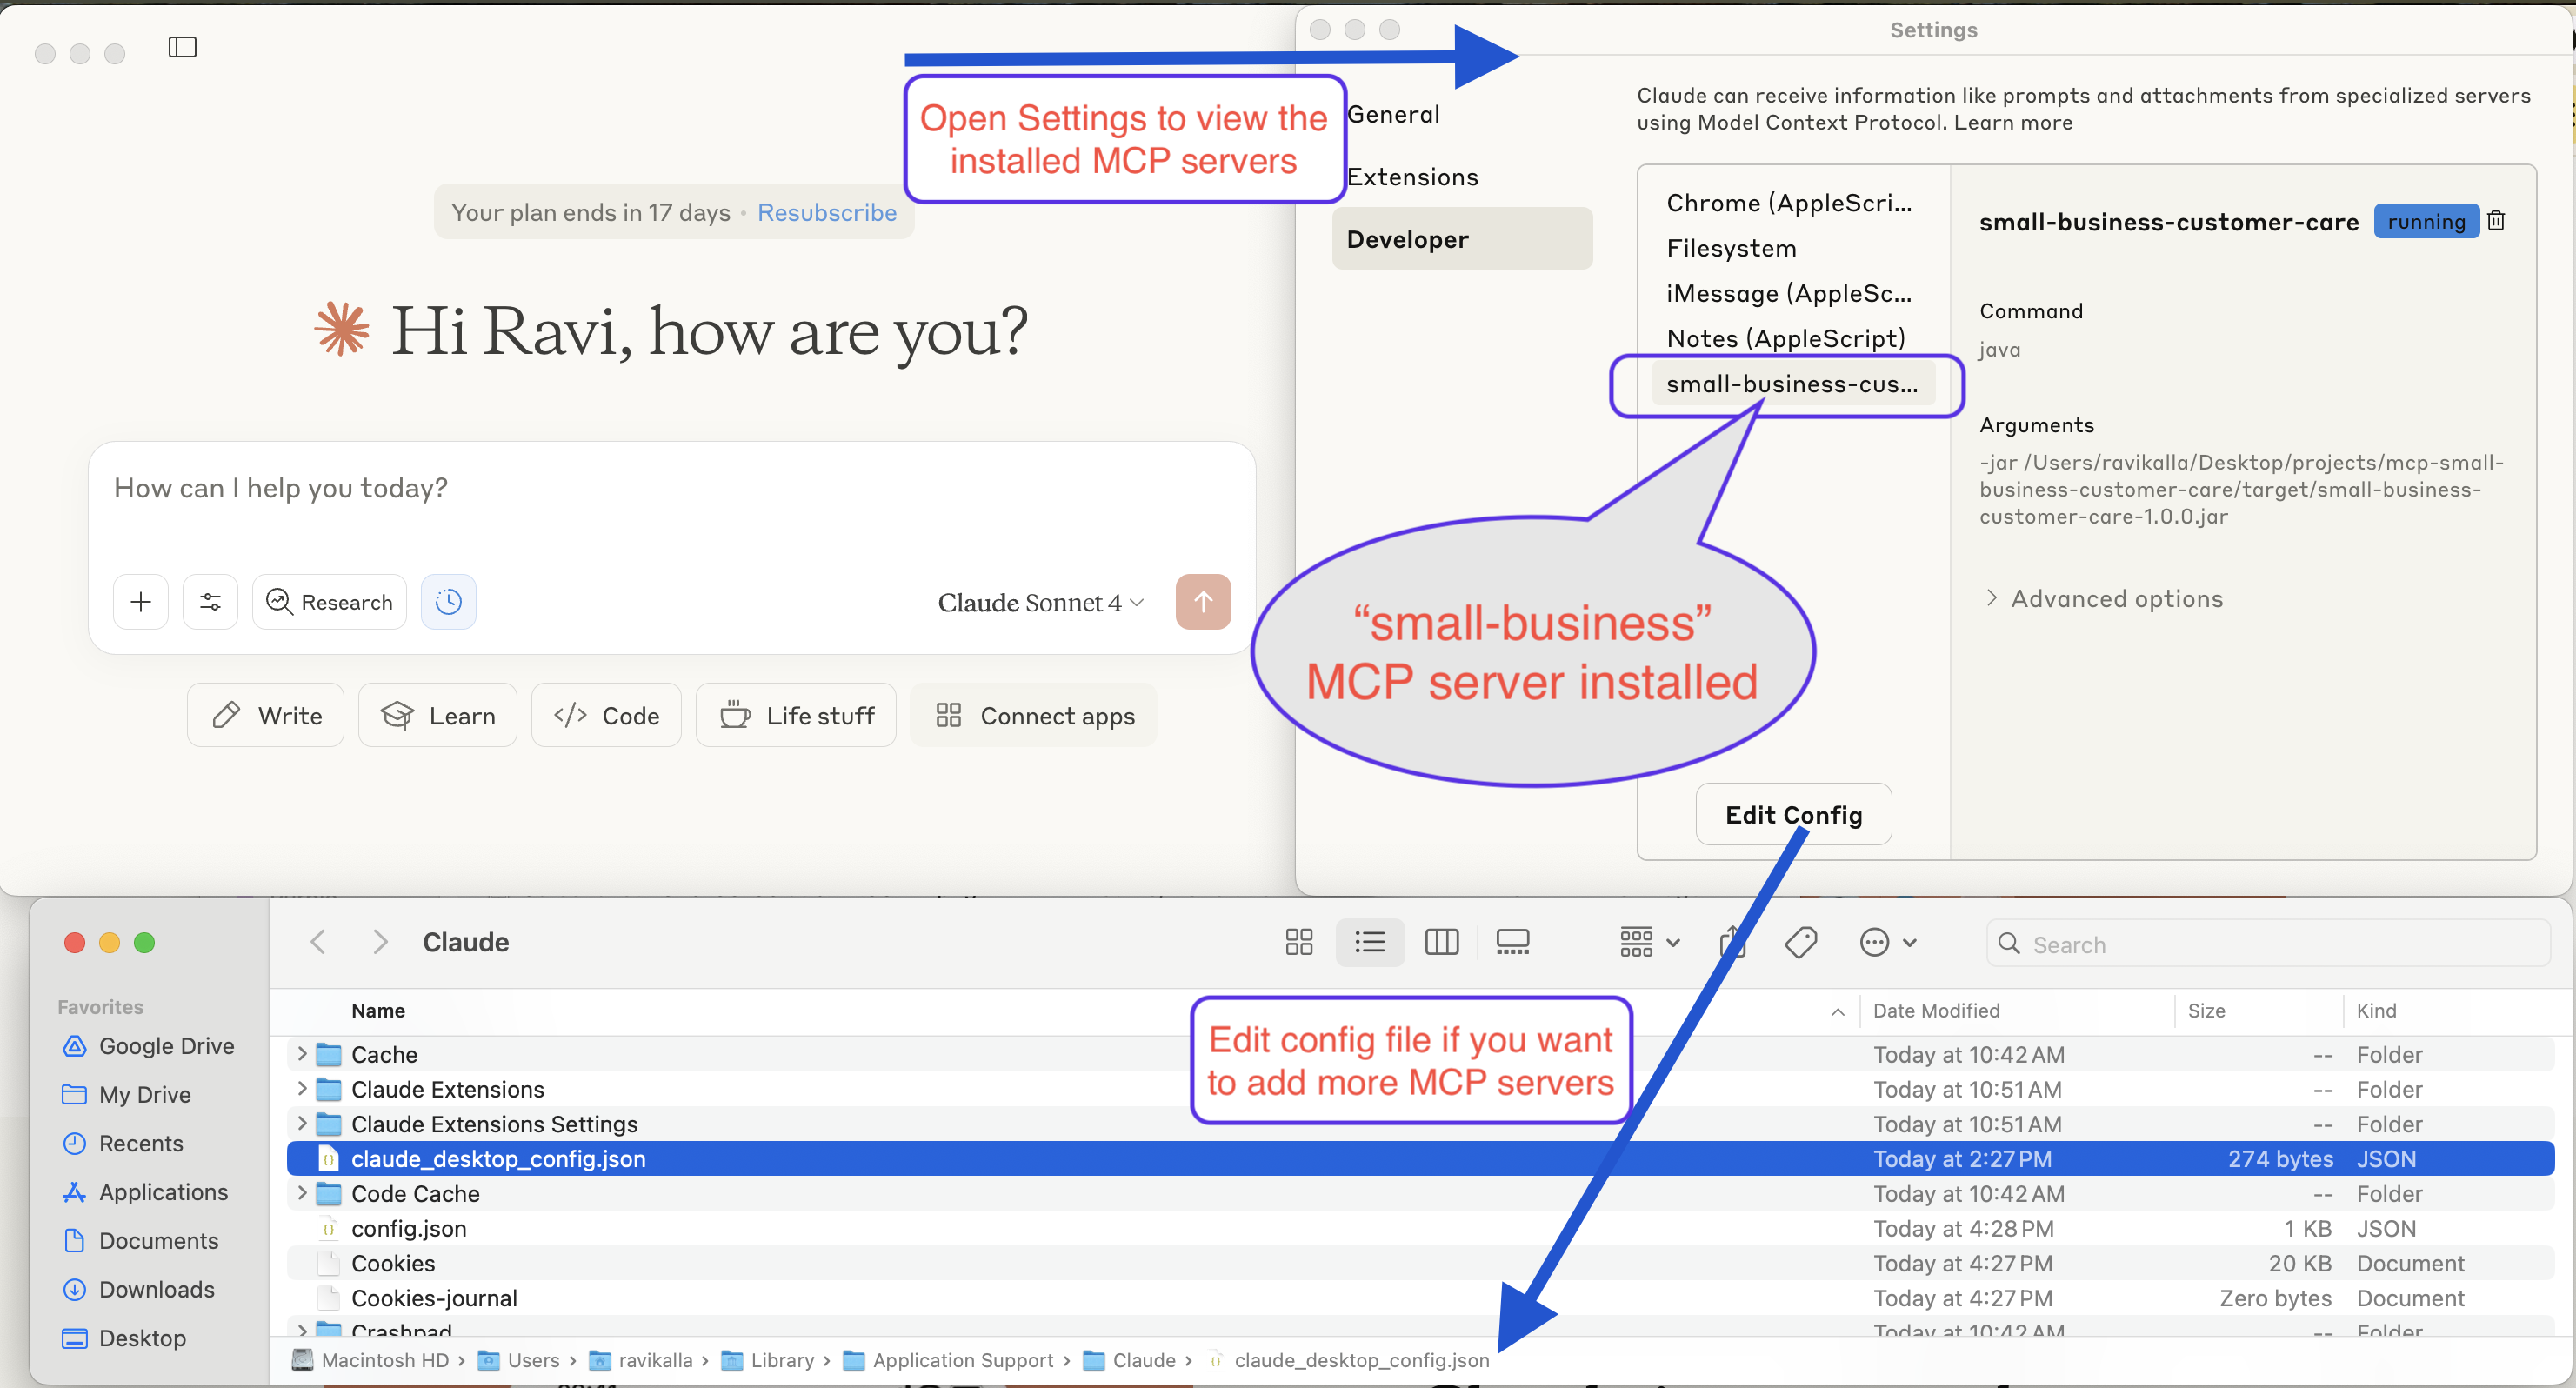Screen dimensions: 2576x1388
Task: Select the Developer settings tab
Action: [x=1462, y=239]
